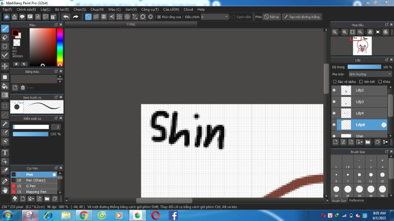Image resolution: width=394 pixels, height=221 pixels.
Task: Enable the parallel lines snap guide
Action: tap(96, 17)
